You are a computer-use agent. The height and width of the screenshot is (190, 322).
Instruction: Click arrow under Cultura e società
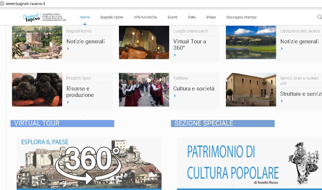(x=175, y=96)
